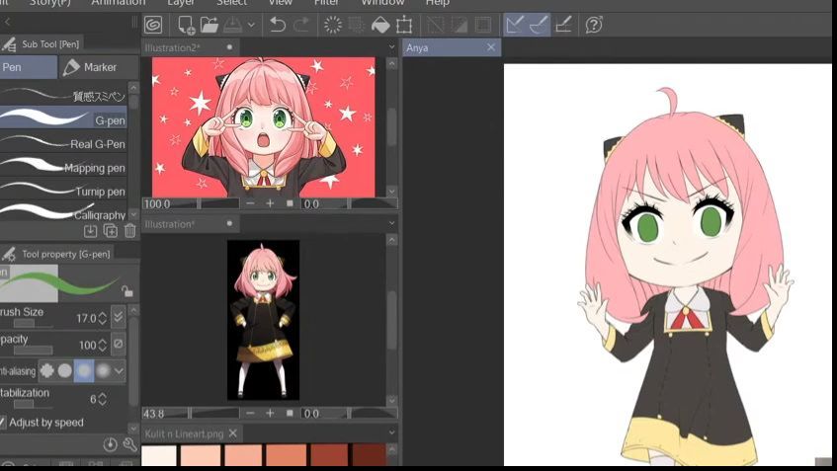This screenshot has width=837, height=471.
Task: Open the Animation menu
Action: [119, 3]
